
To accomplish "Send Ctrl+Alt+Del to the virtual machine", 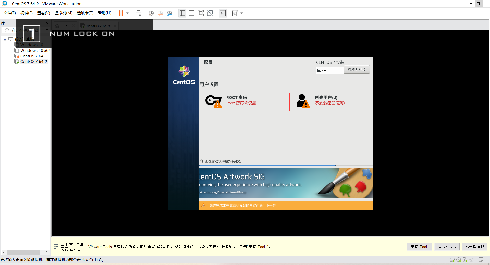I will coord(138,13).
